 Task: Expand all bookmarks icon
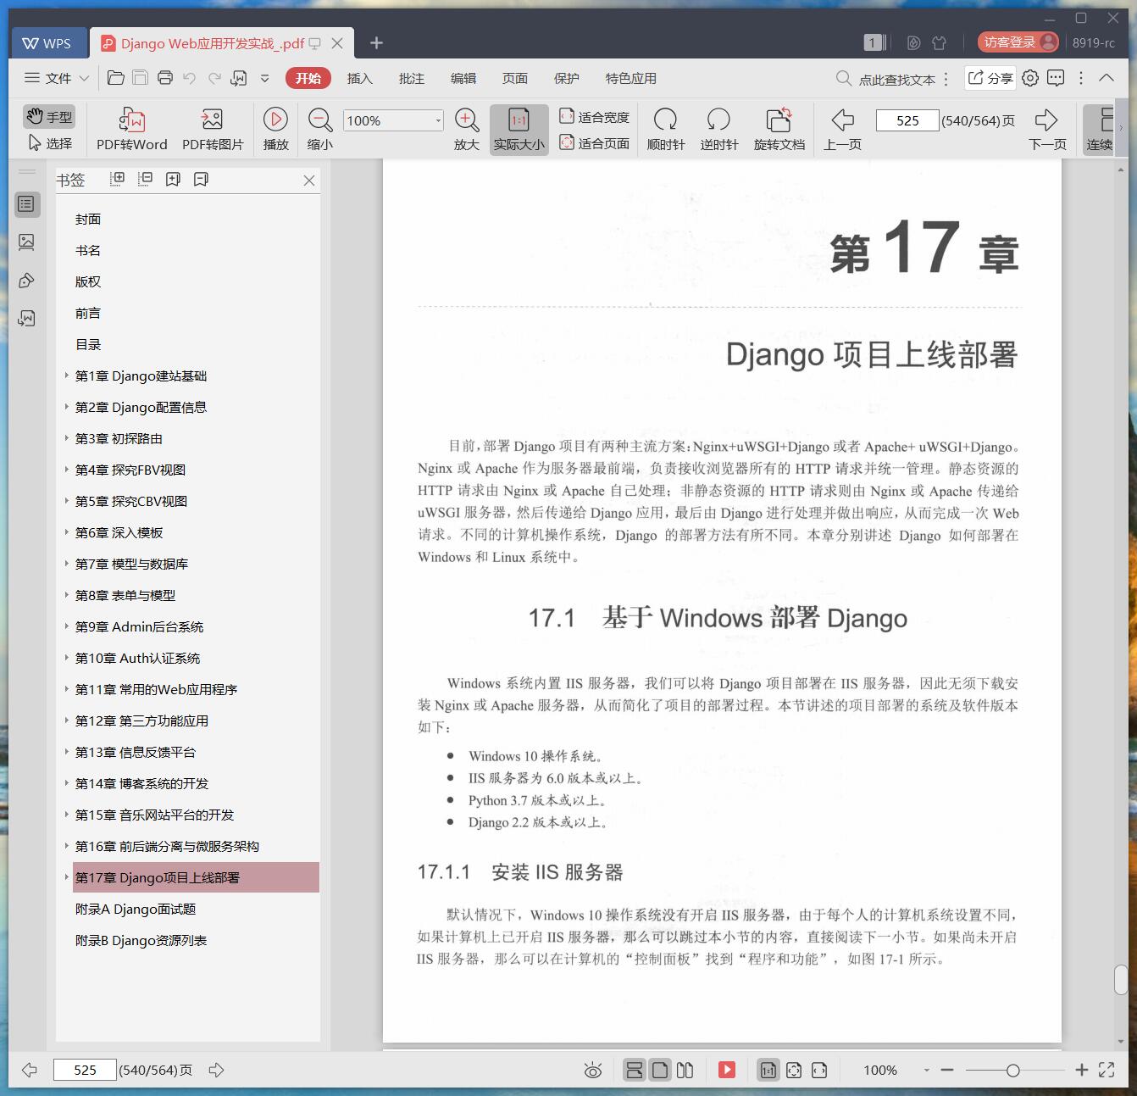(x=118, y=179)
